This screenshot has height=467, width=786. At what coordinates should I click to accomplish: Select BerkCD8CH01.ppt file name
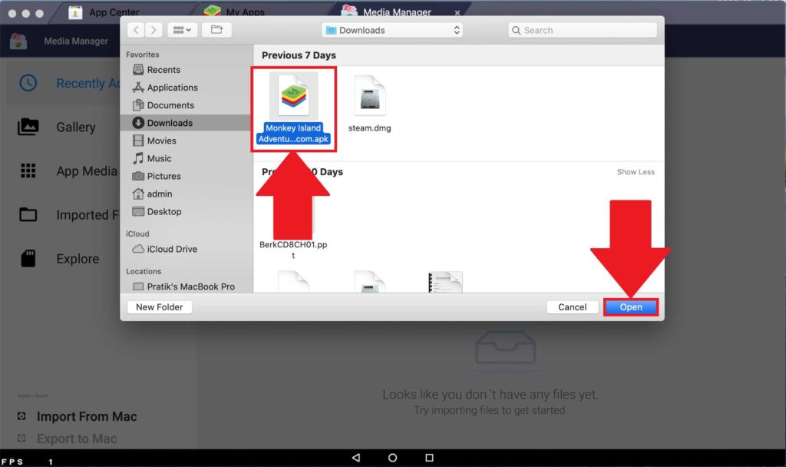(293, 250)
